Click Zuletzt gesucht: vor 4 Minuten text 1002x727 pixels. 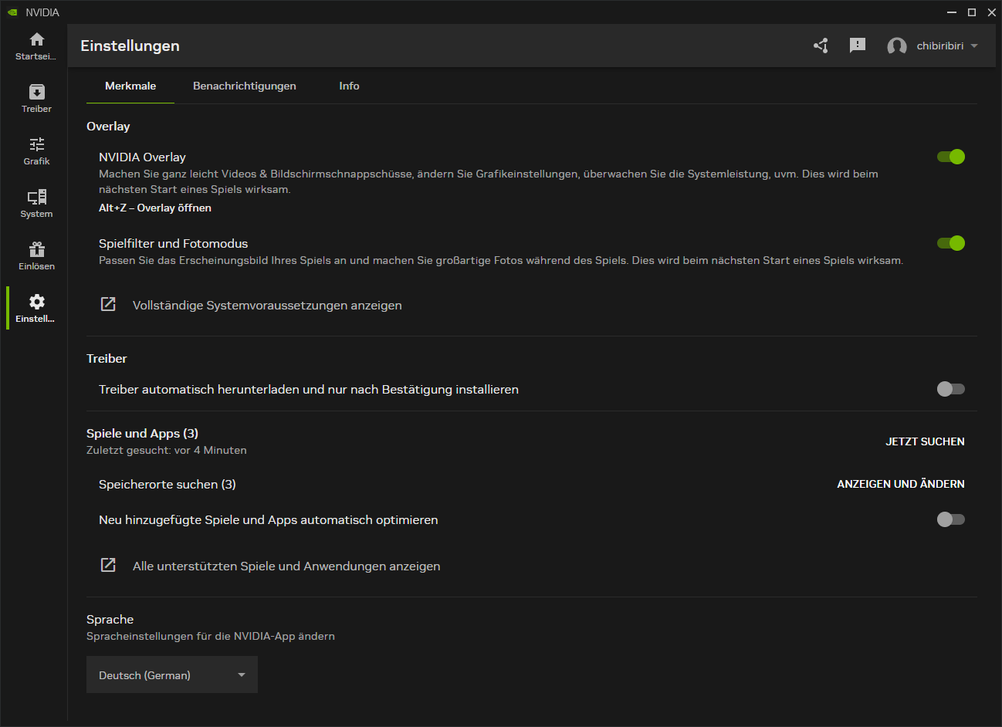click(167, 450)
